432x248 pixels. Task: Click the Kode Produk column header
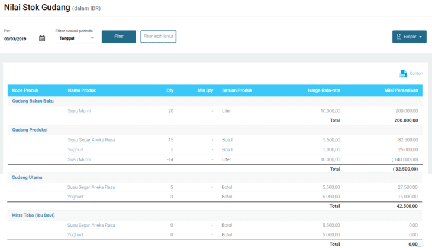(x=25, y=90)
